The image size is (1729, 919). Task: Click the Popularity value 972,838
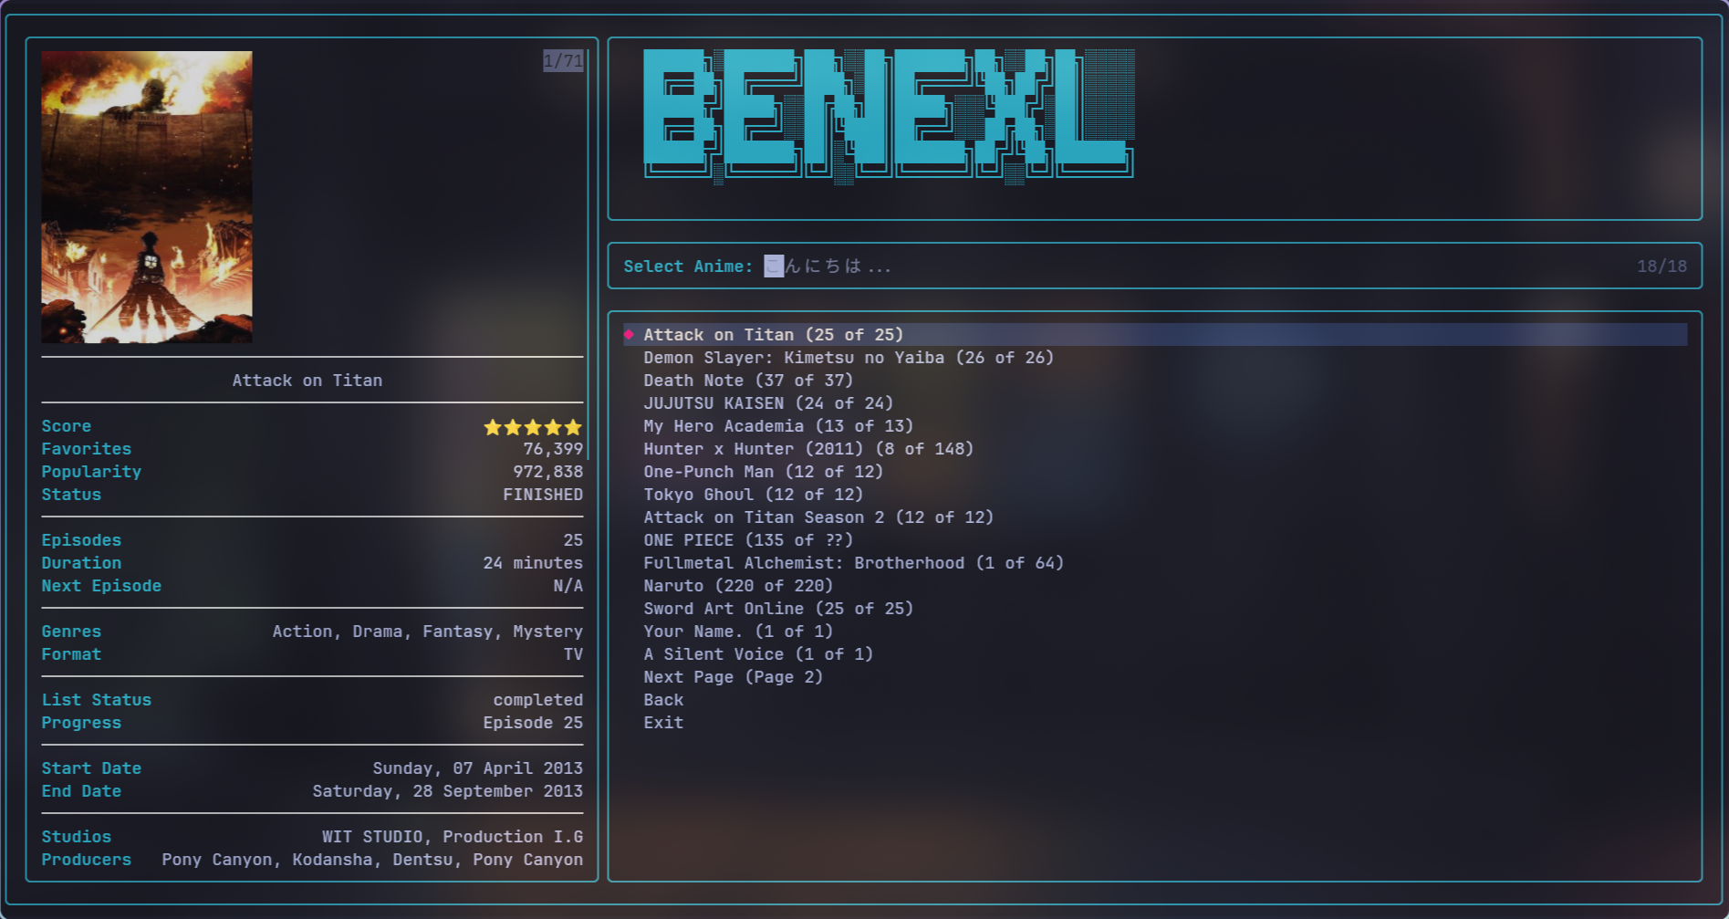click(547, 472)
